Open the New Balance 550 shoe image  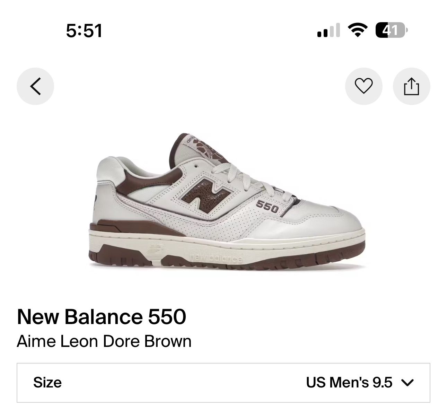coord(227,200)
